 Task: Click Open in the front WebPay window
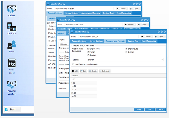pos(159,37)
